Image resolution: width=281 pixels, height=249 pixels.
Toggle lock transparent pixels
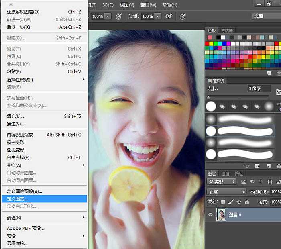[223, 202]
